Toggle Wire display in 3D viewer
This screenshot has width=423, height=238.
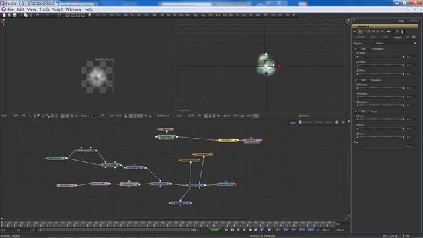pyautogui.click(x=235, y=116)
